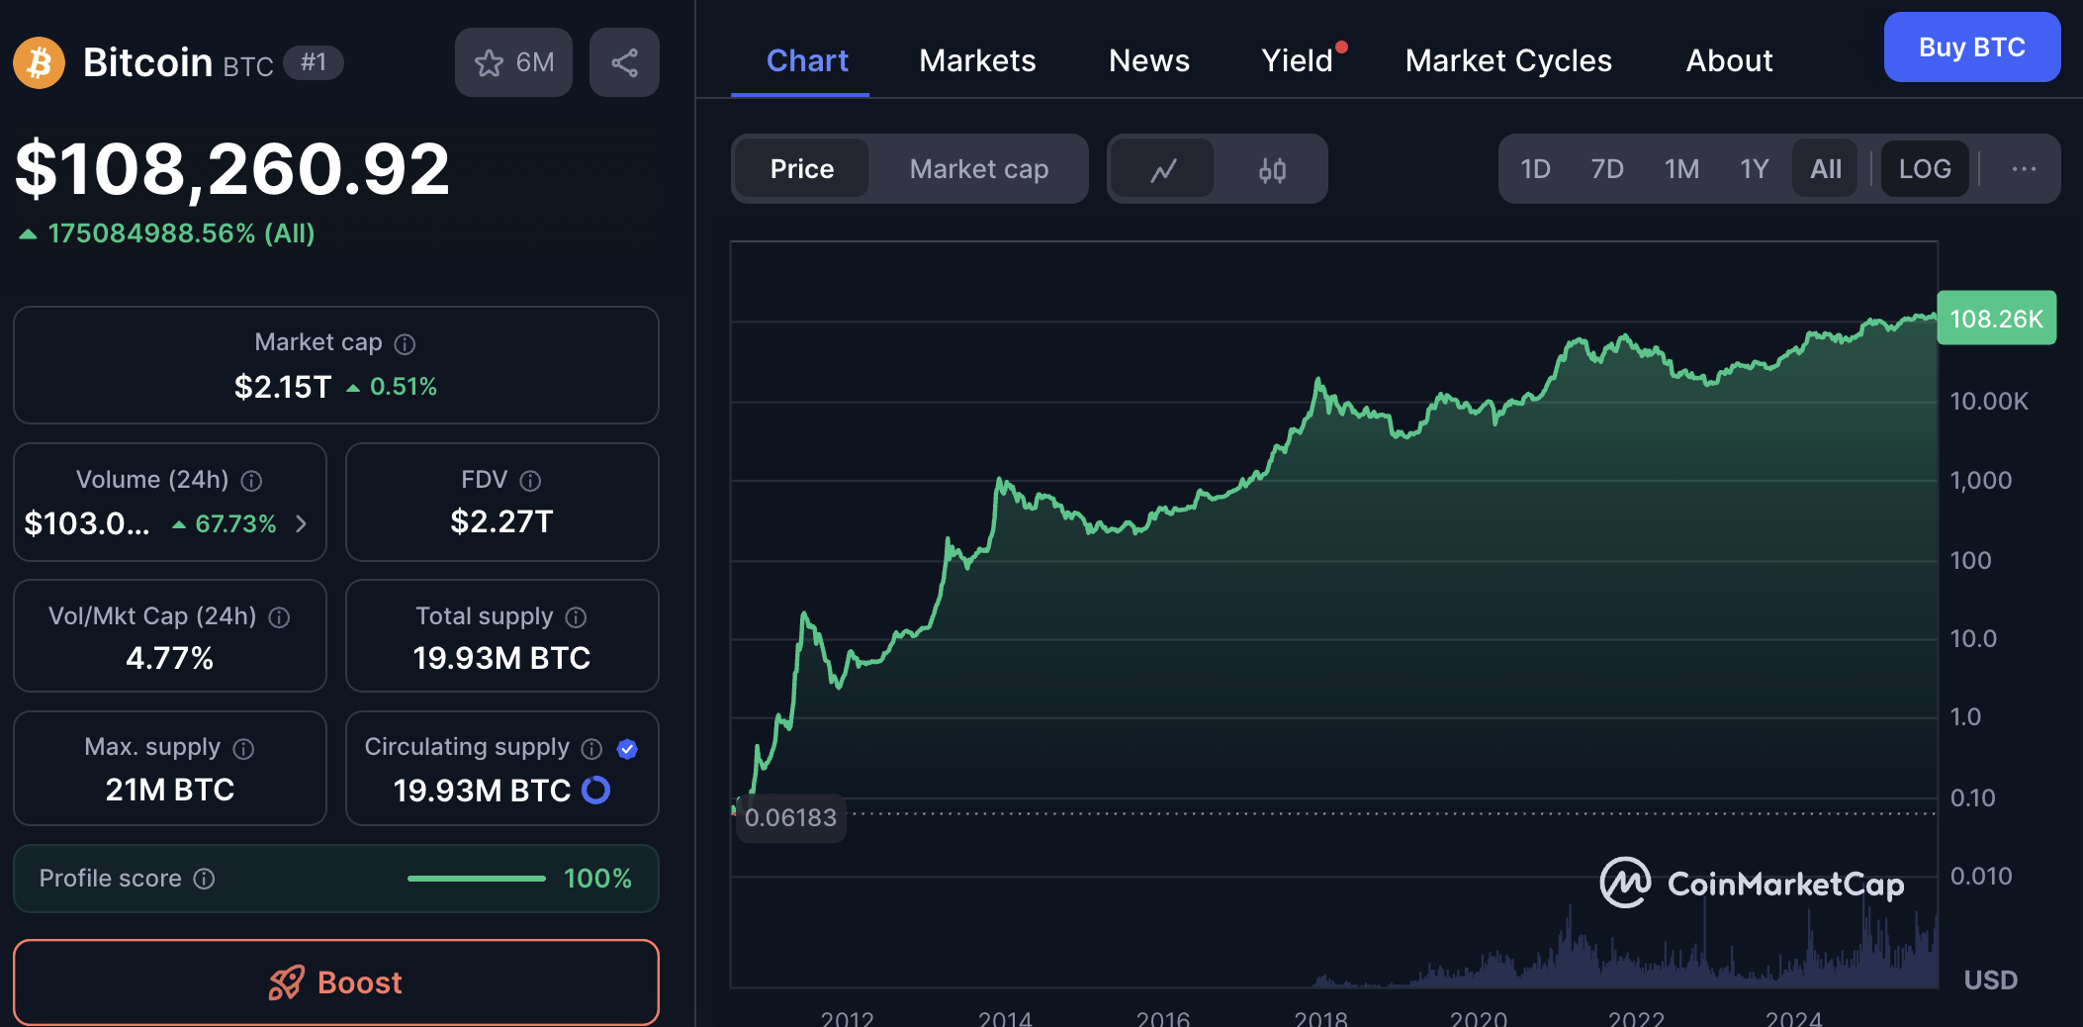Switch to candlestick chart view icon
Viewport: 2083px width, 1027px height.
pos(1272,170)
